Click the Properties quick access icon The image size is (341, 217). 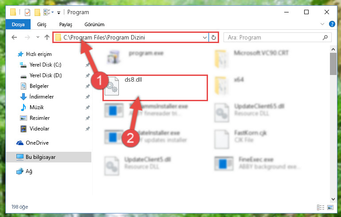point(27,12)
